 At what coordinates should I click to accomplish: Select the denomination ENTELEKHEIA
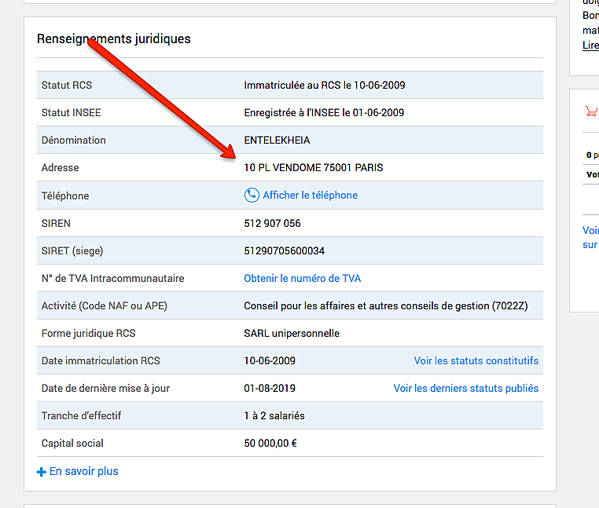277,140
